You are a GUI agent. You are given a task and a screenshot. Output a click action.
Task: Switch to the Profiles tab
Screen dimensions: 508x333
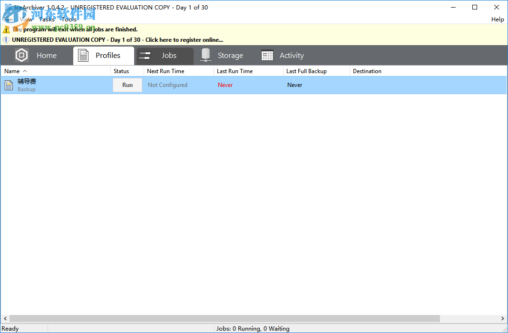(104, 56)
